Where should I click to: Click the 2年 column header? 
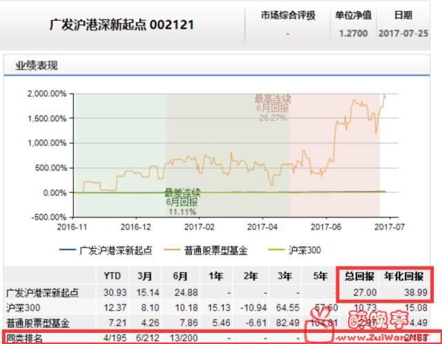point(251,276)
